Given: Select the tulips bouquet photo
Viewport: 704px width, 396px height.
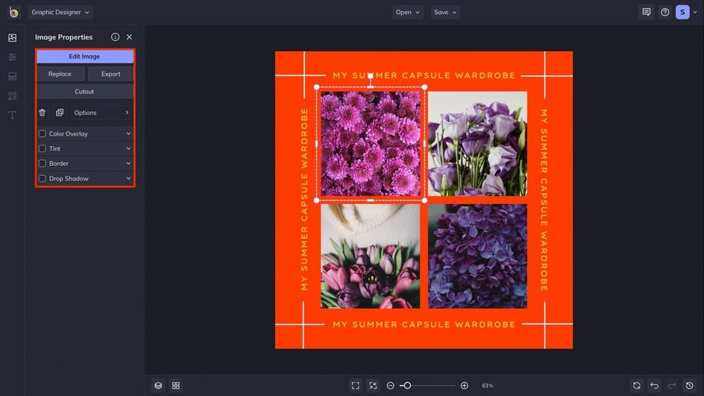Looking at the screenshot, I should tap(371, 256).
